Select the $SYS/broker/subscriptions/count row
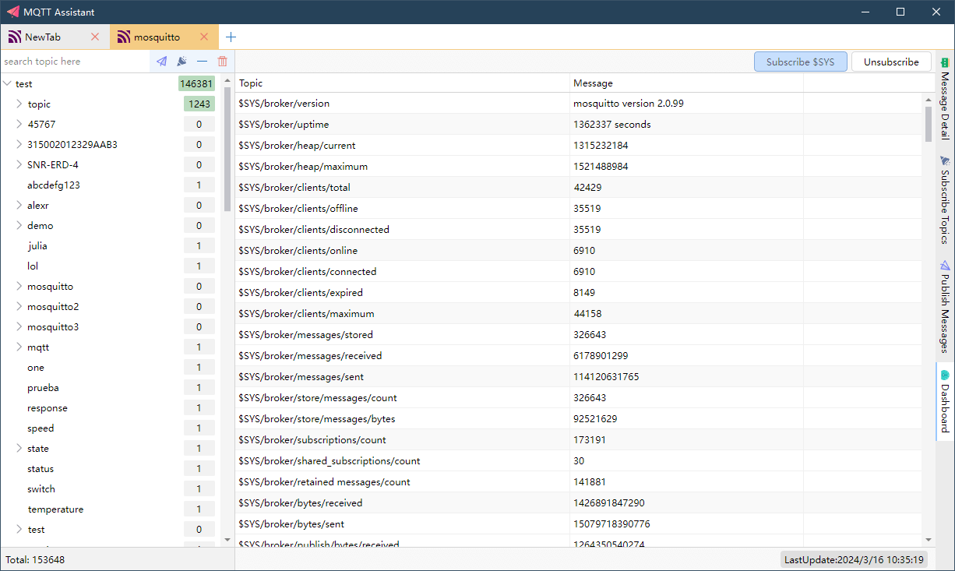 coord(578,439)
